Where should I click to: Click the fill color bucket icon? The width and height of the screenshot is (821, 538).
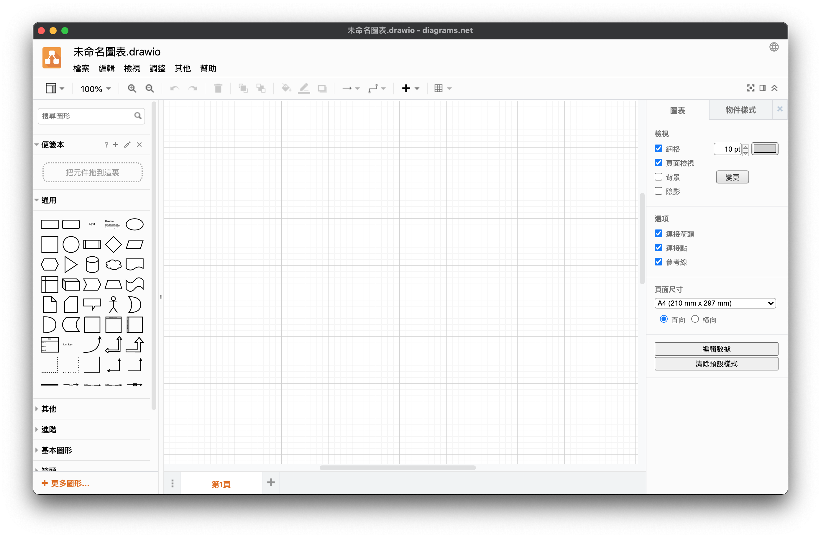286,88
